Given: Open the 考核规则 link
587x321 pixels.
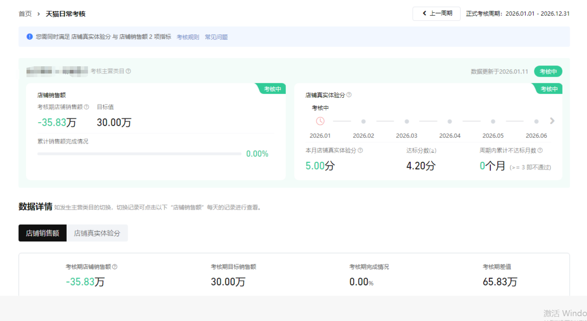Looking at the screenshot, I should (x=188, y=37).
